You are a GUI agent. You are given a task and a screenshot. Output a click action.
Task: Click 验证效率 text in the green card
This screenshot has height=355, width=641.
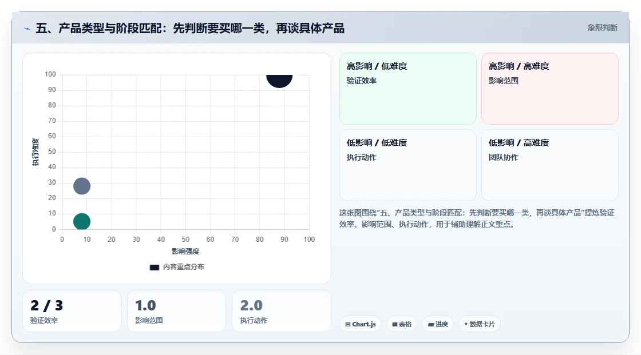point(362,81)
